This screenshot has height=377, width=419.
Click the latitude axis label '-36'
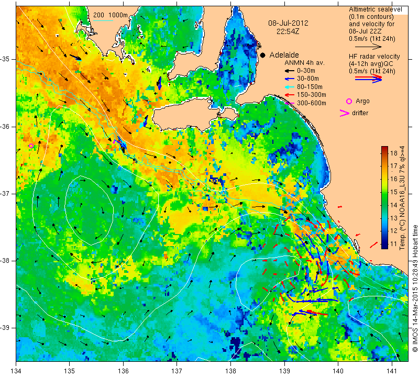point(5,126)
